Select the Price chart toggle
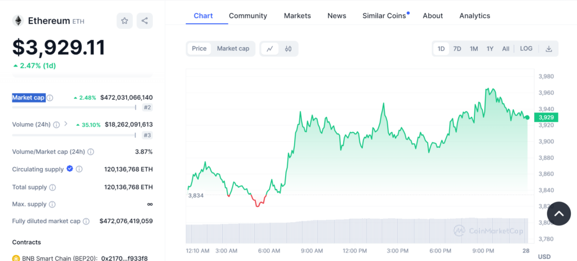 click(199, 48)
